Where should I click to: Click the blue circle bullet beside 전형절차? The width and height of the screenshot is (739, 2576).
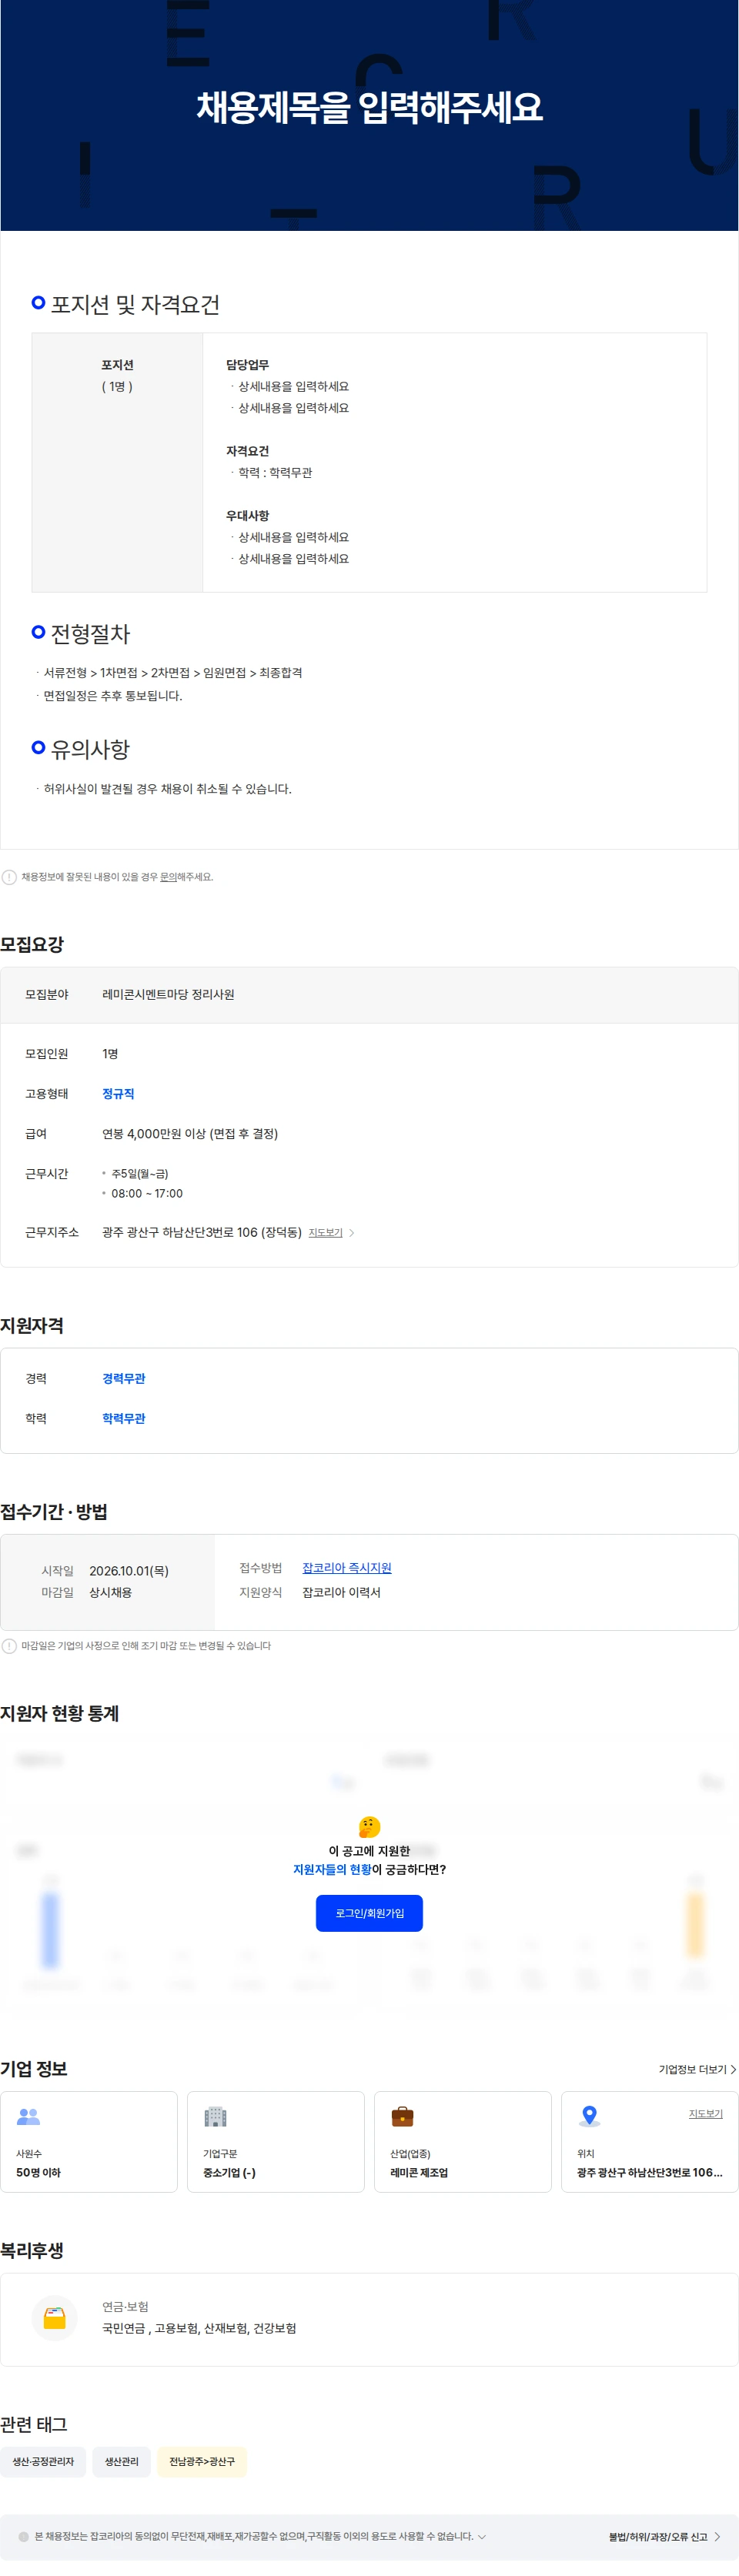(x=38, y=632)
